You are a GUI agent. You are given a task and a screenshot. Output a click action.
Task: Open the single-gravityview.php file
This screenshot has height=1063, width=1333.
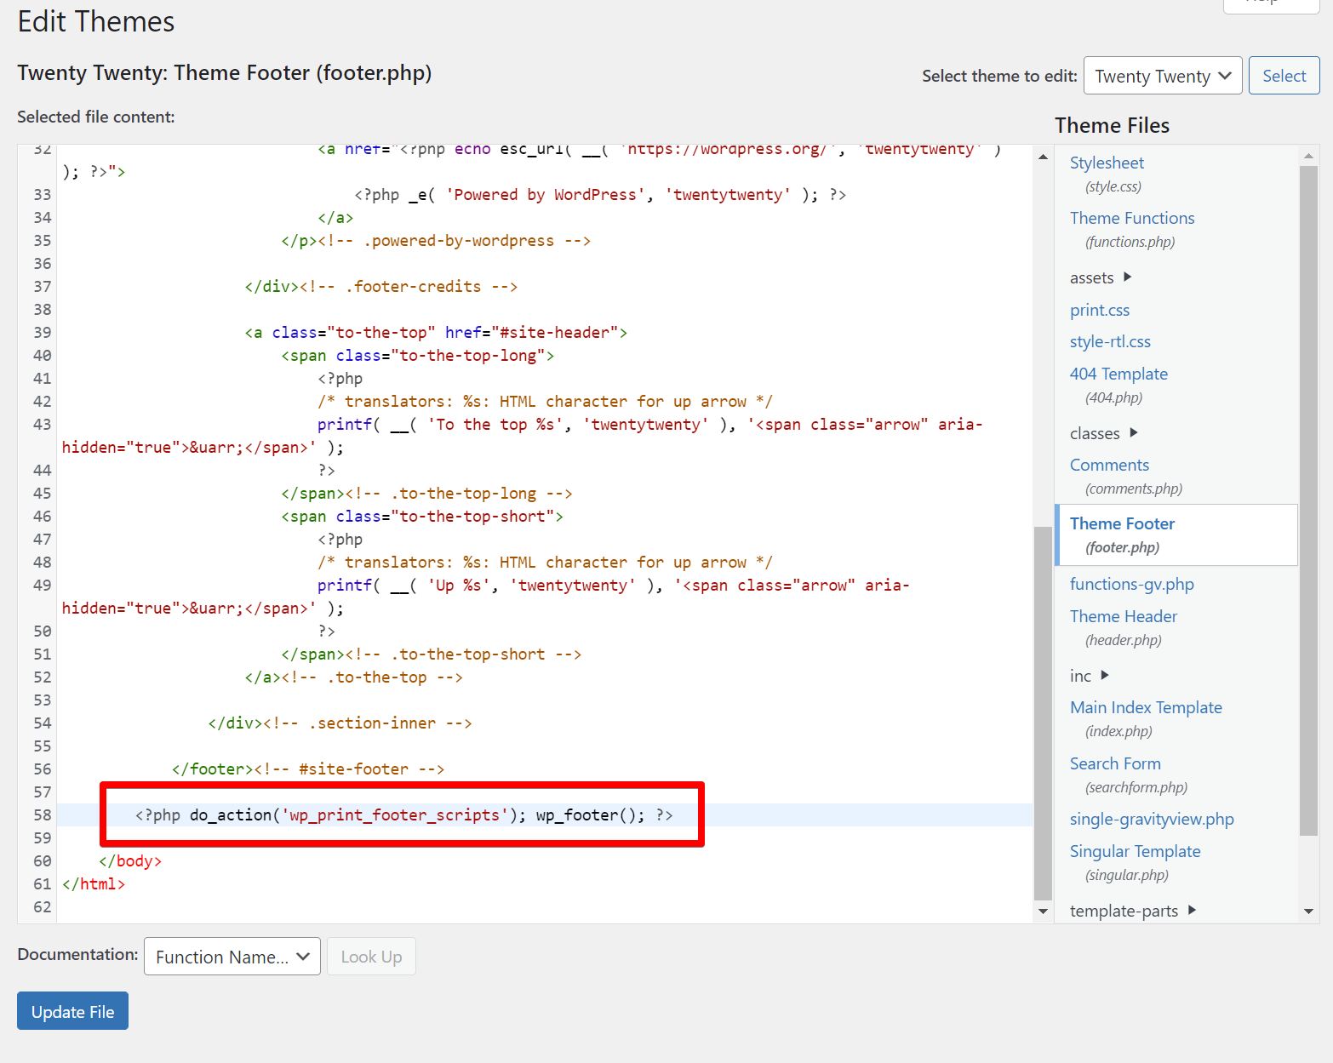point(1151,820)
